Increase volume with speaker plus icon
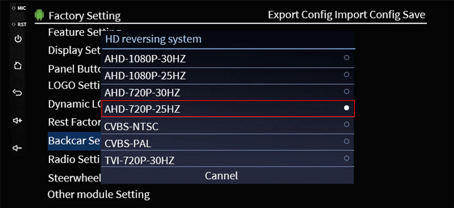 (x=18, y=120)
